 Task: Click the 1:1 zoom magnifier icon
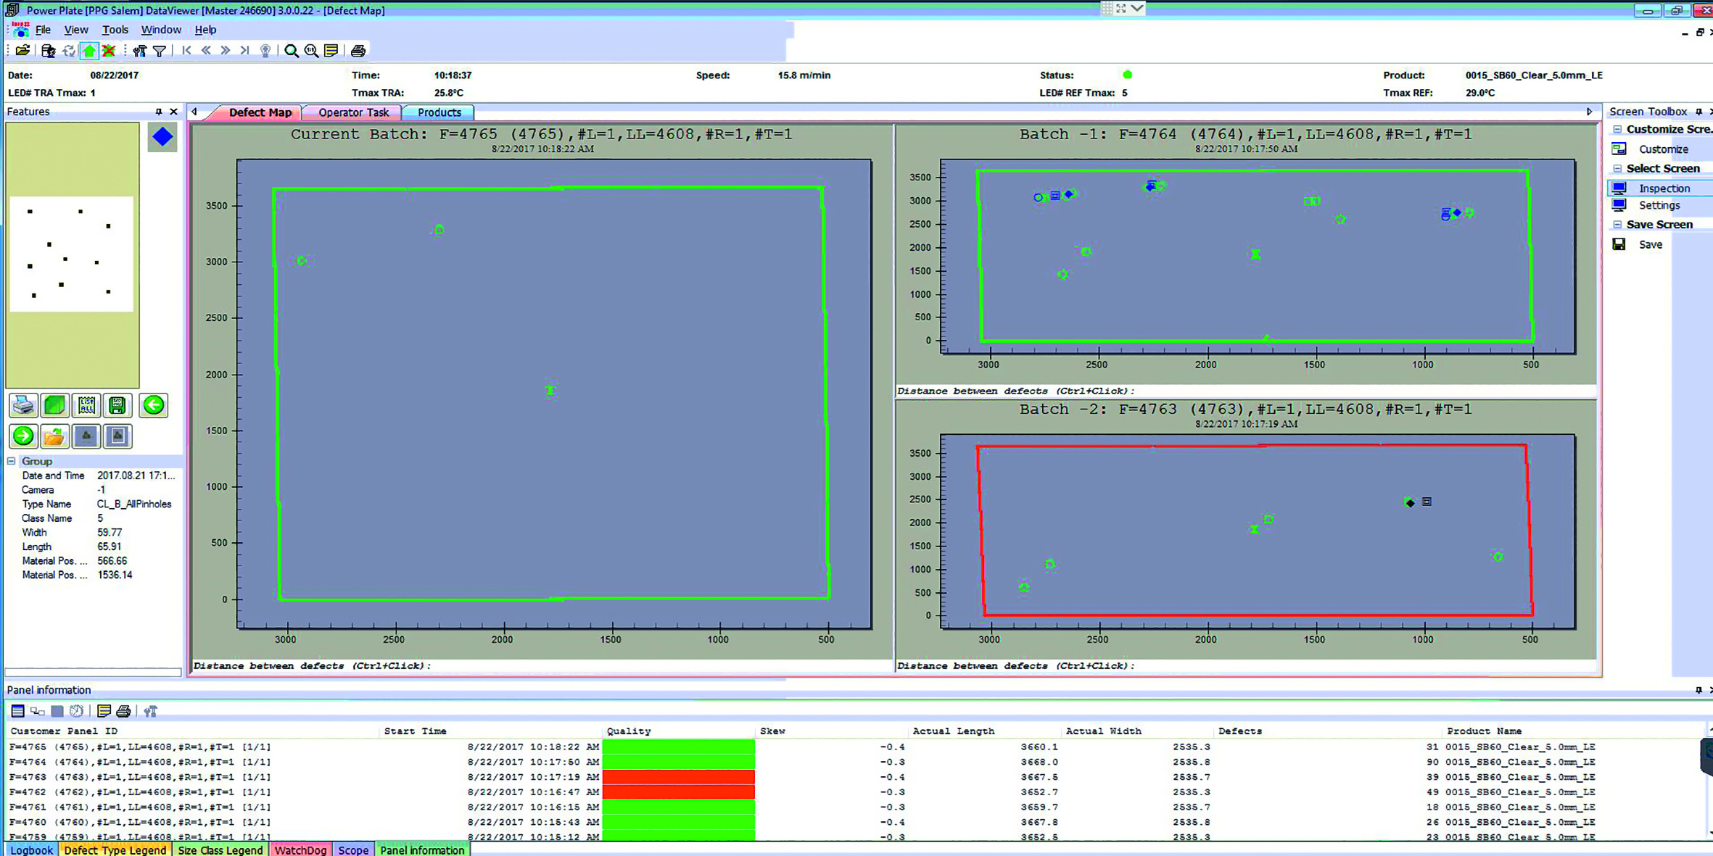point(311,51)
